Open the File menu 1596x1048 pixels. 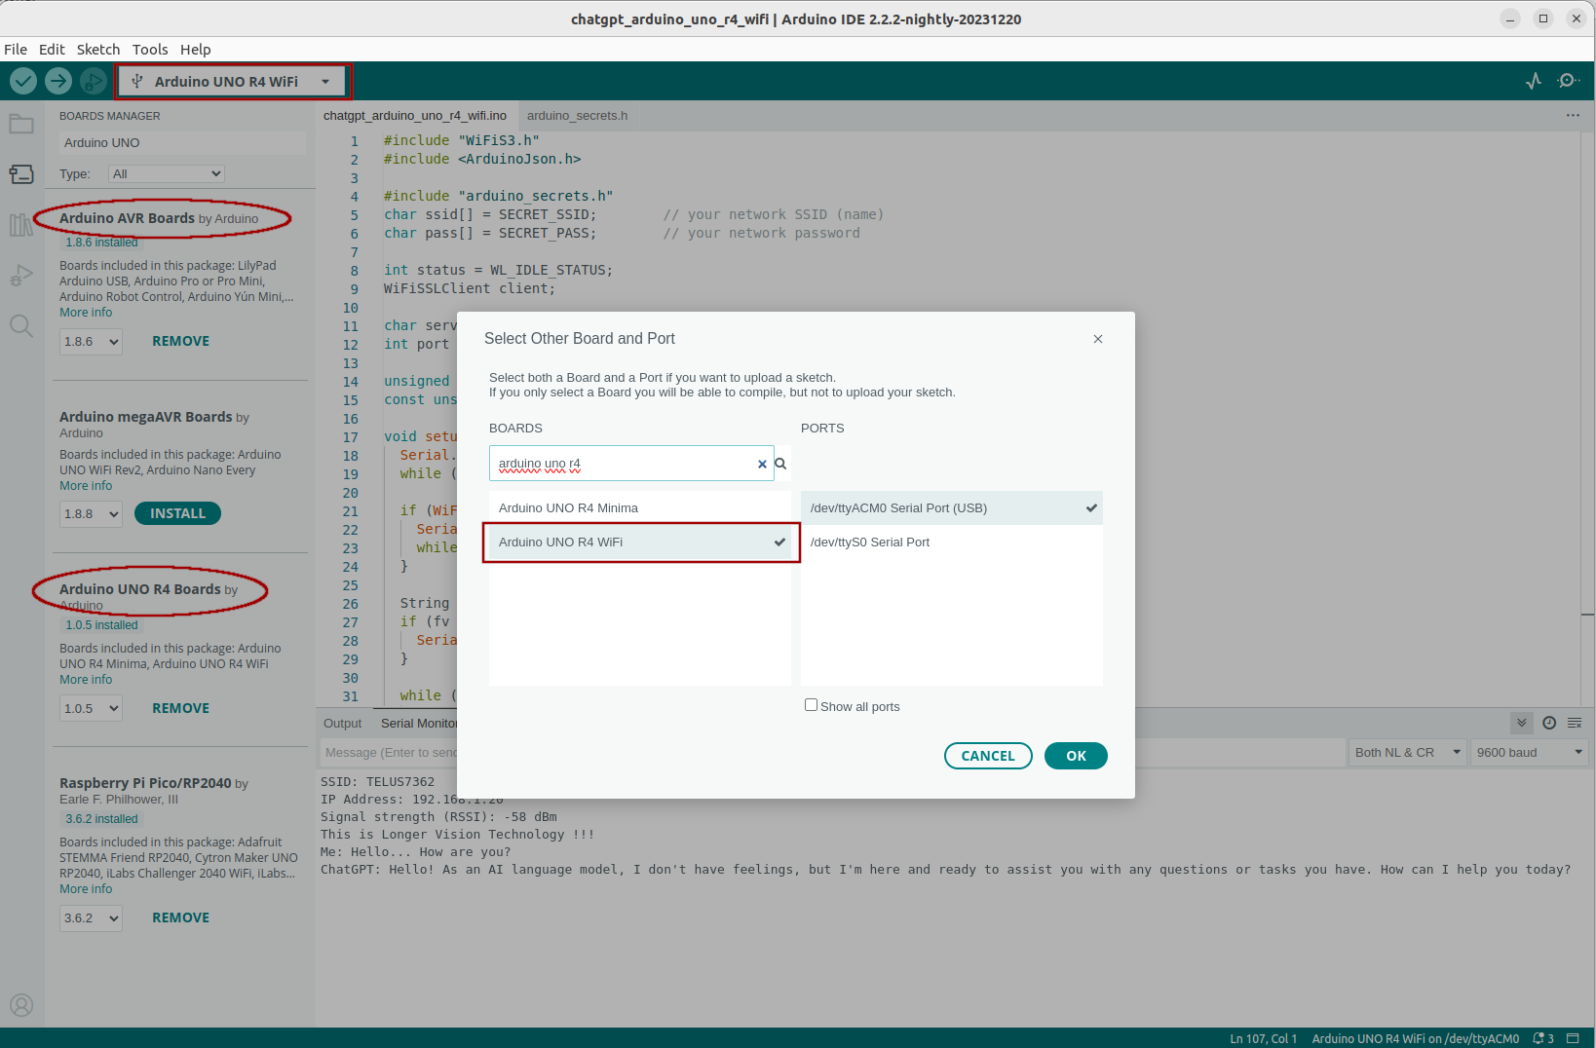pyautogui.click(x=16, y=50)
